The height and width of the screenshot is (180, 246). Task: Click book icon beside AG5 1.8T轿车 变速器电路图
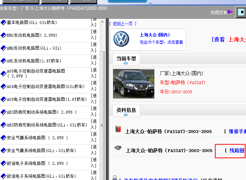point(3,99)
